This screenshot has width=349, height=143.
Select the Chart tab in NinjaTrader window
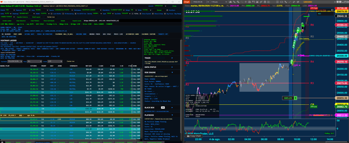[187, 2]
